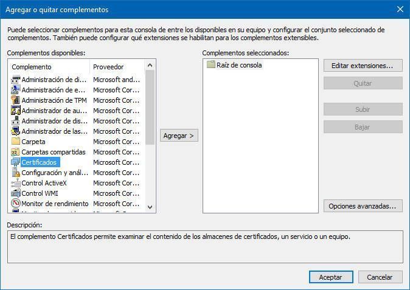
Task: Click the Microsoft and... provider cell
Action: coord(117,80)
